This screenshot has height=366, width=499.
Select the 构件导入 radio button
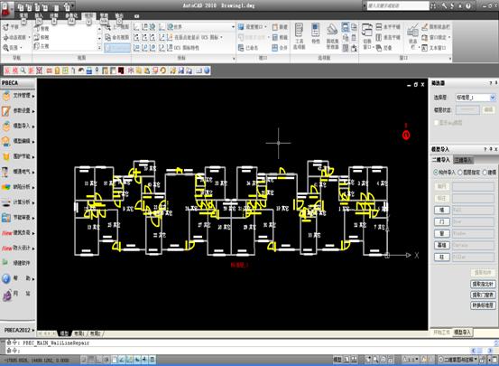click(436, 173)
